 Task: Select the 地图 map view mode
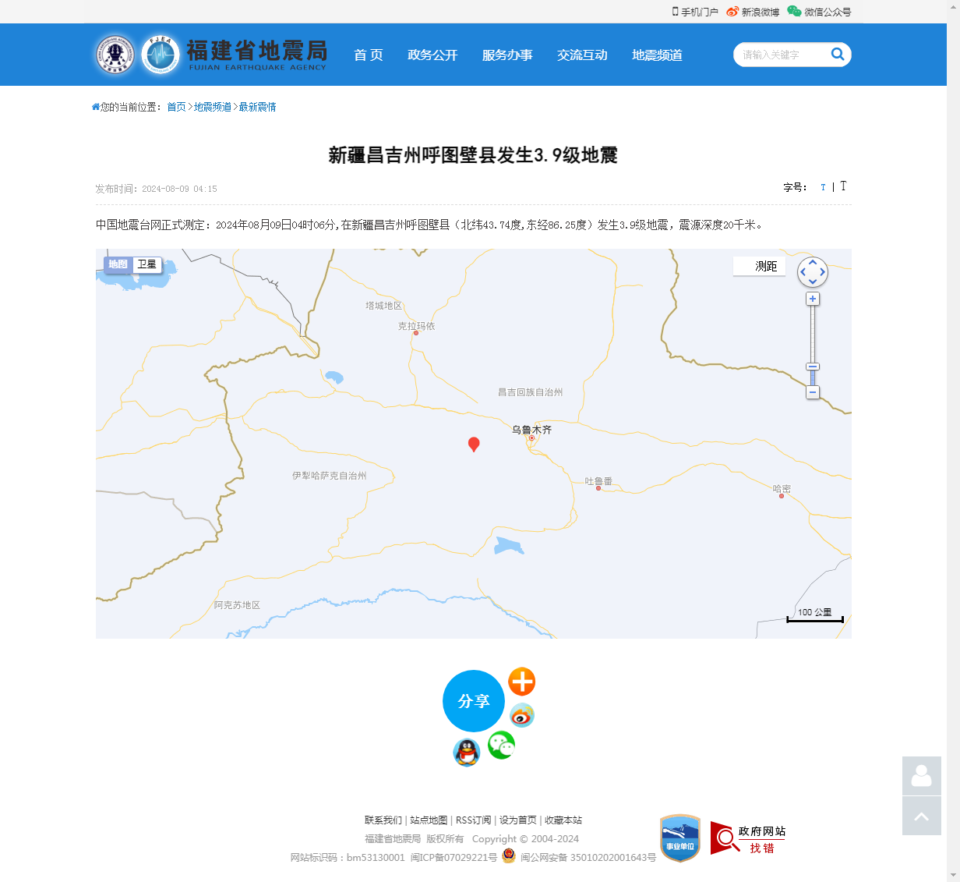118,265
